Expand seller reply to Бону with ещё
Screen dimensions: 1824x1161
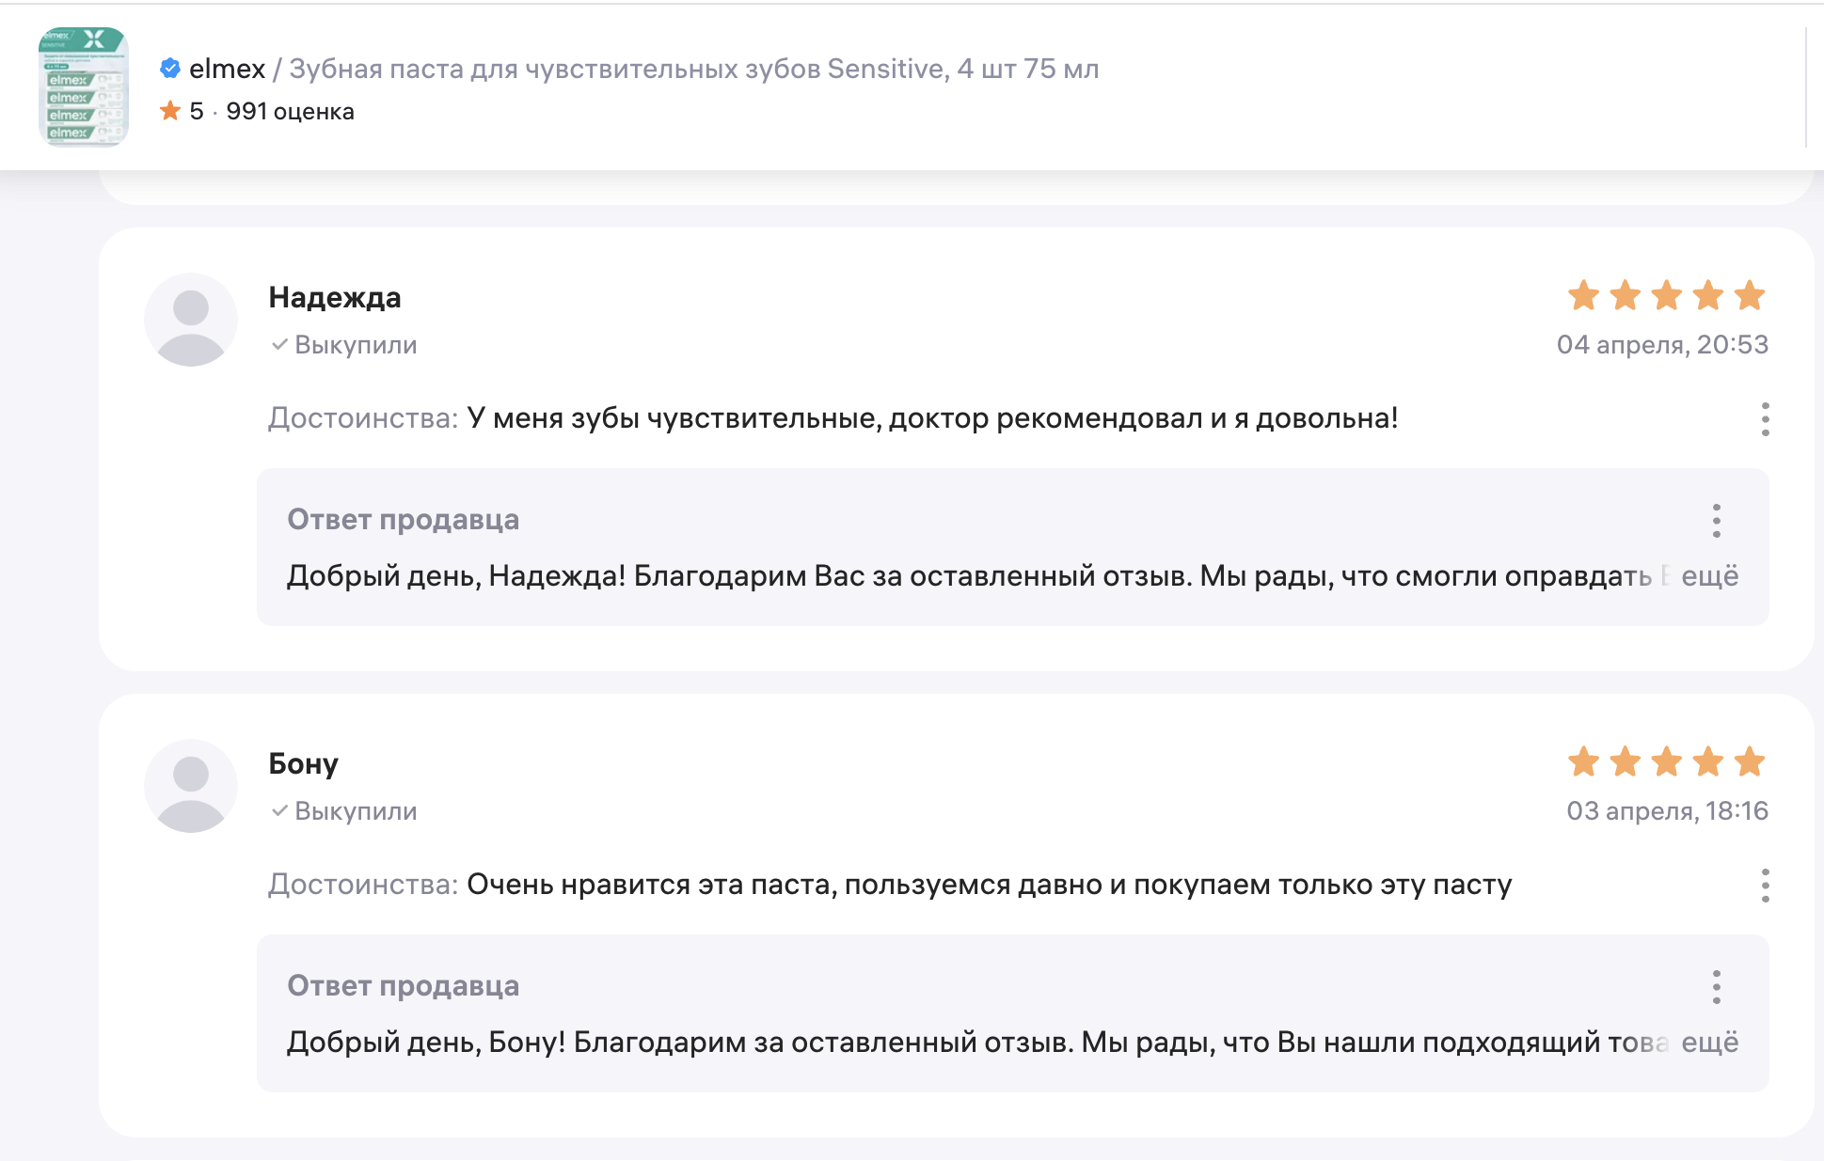click(x=1709, y=1042)
